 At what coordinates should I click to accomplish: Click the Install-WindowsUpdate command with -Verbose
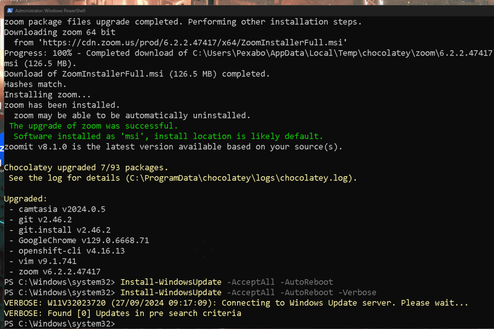190,292
